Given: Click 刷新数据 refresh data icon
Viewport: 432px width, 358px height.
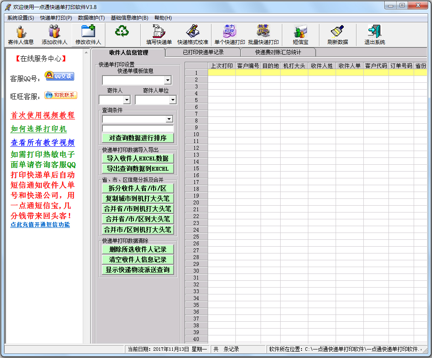Looking at the screenshot, I should click(x=337, y=35).
